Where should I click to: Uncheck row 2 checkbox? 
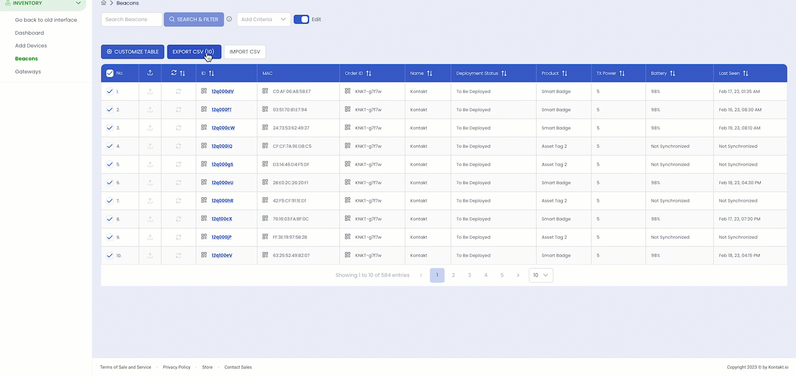(x=109, y=109)
